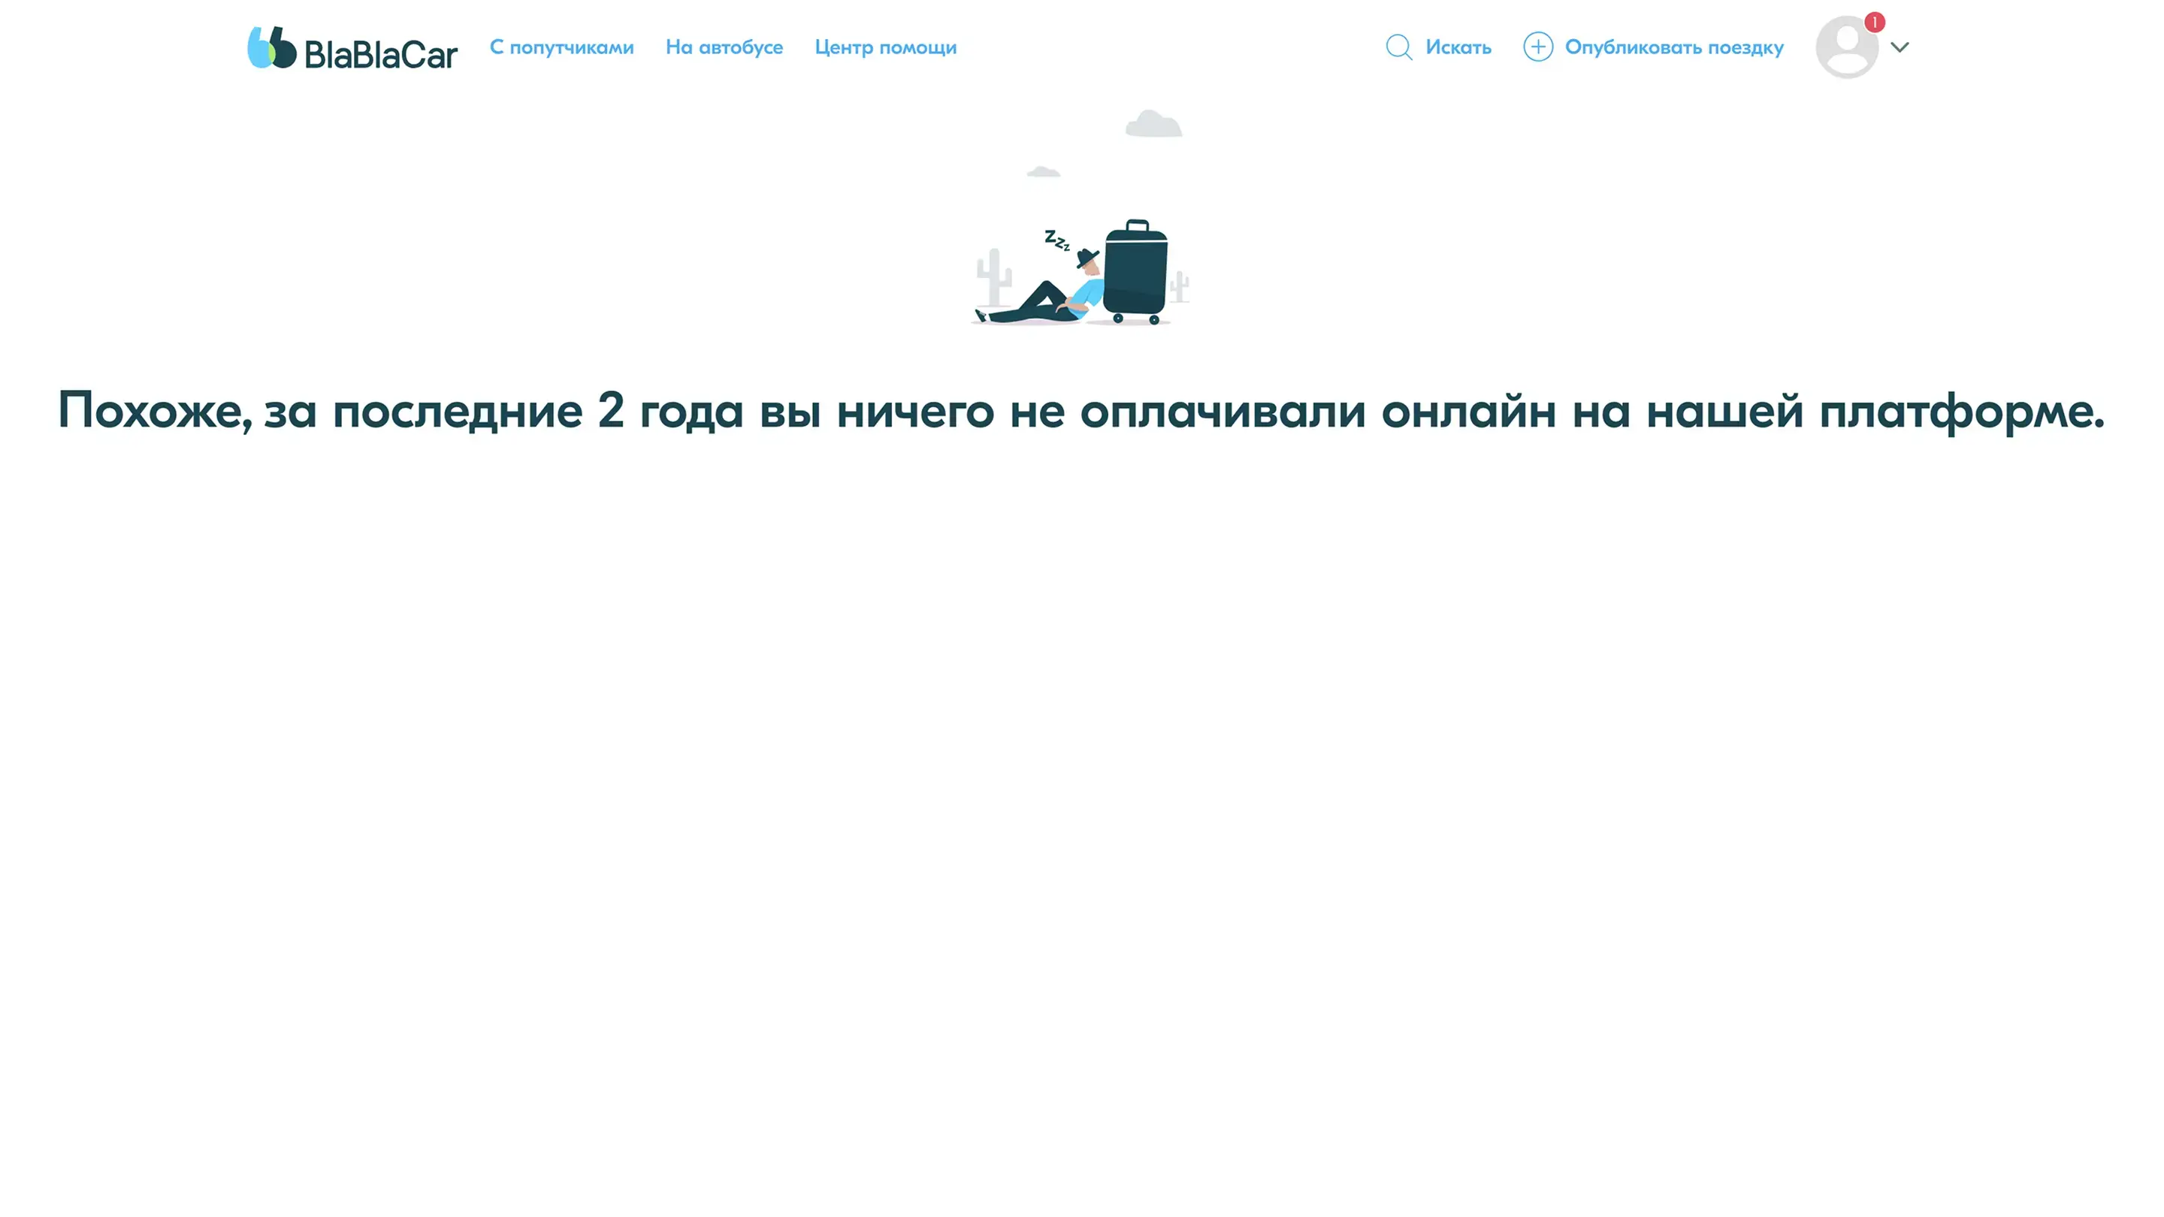The image size is (2164, 1217).
Task: Click the magnifying glass search icon
Action: click(x=1398, y=47)
